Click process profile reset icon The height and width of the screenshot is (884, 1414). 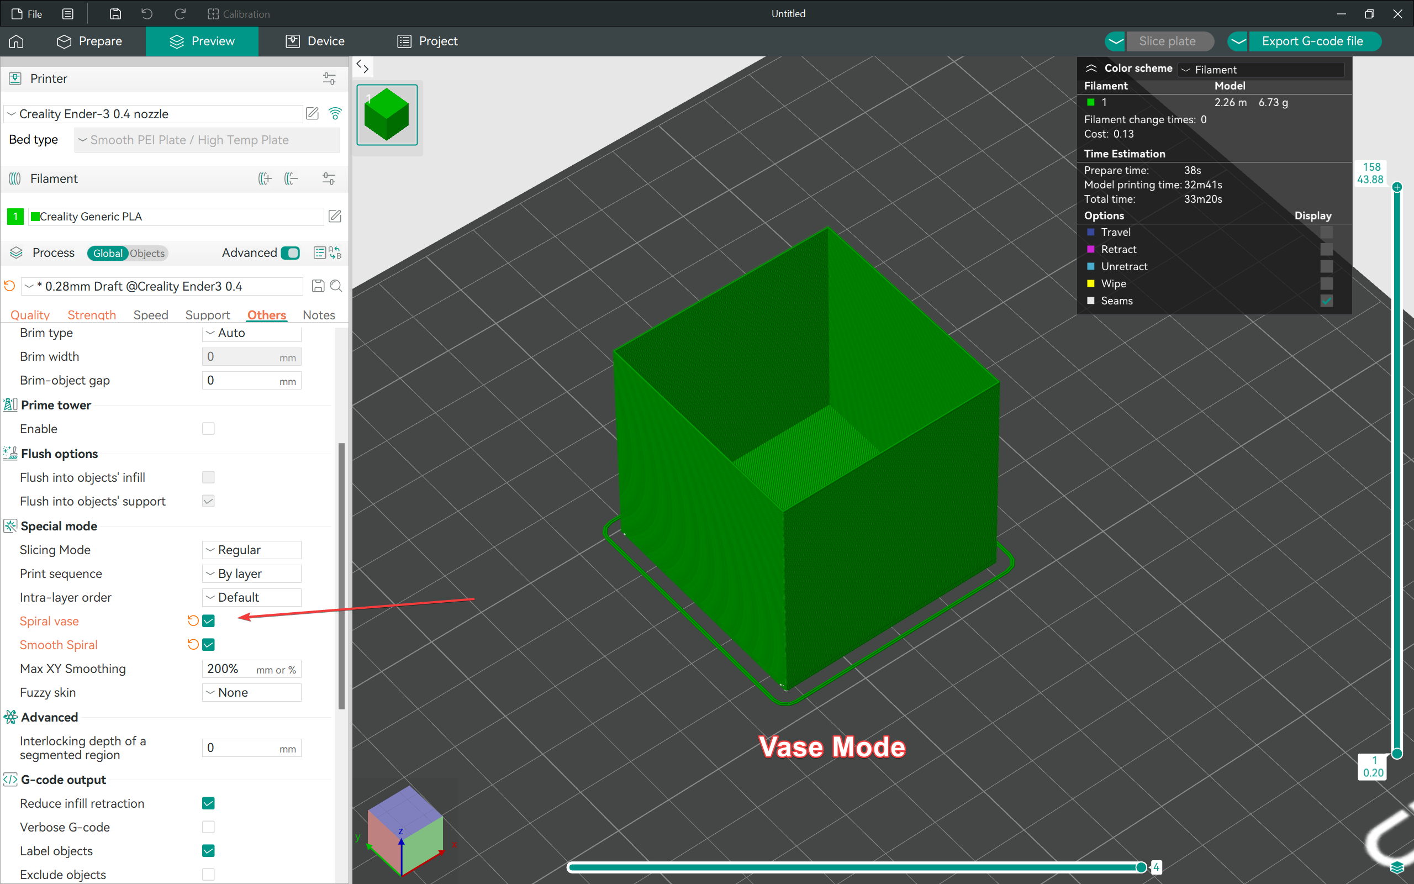click(12, 286)
